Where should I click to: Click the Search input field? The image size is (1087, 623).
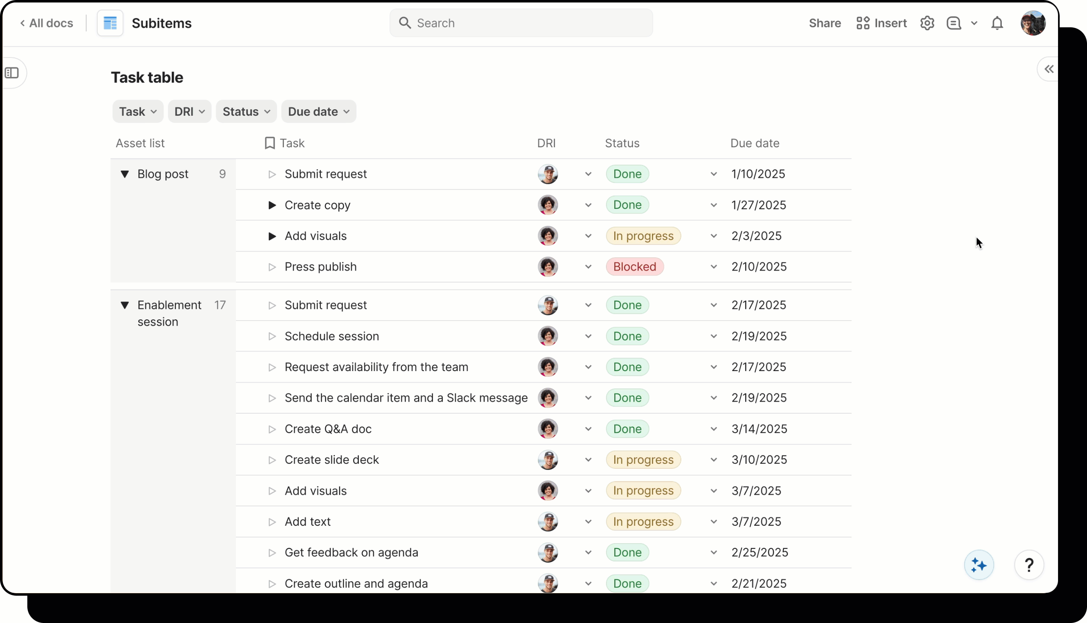point(521,23)
